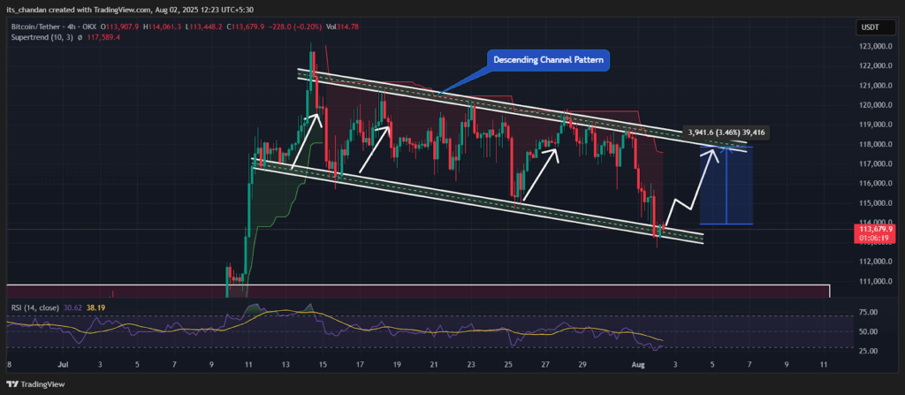The width and height of the screenshot is (905, 395).
Task: Click the 17 date label on time axis
Action: click(360, 365)
